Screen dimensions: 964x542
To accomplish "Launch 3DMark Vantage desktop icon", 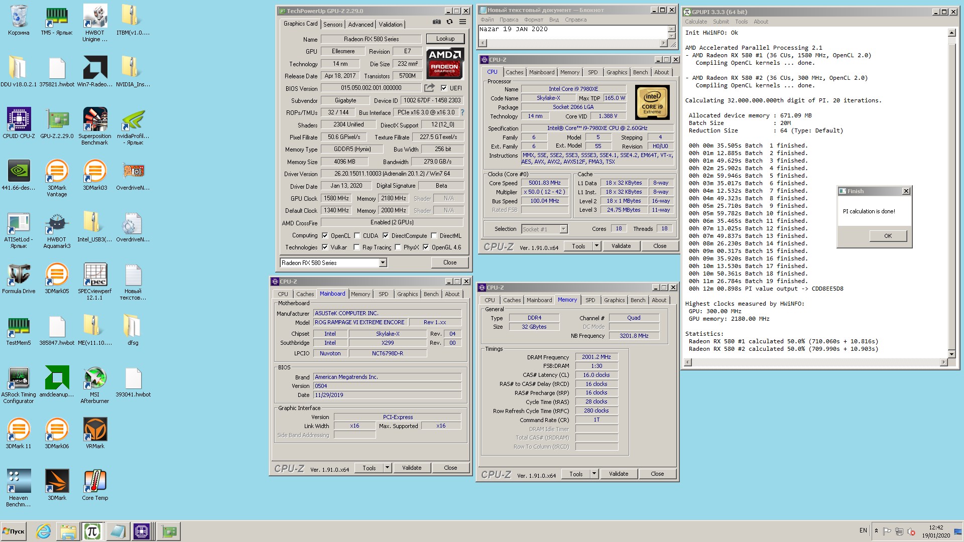I will point(57,178).
